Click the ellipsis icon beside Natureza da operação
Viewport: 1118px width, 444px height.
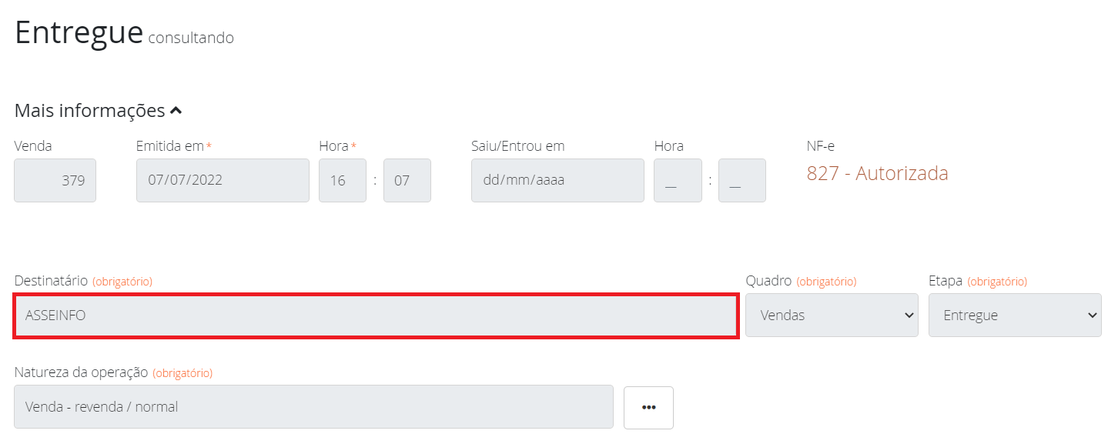pyautogui.click(x=648, y=406)
